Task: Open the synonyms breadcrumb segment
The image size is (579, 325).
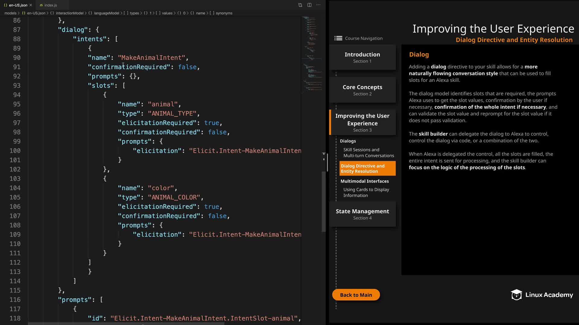Action: [x=224, y=13]
